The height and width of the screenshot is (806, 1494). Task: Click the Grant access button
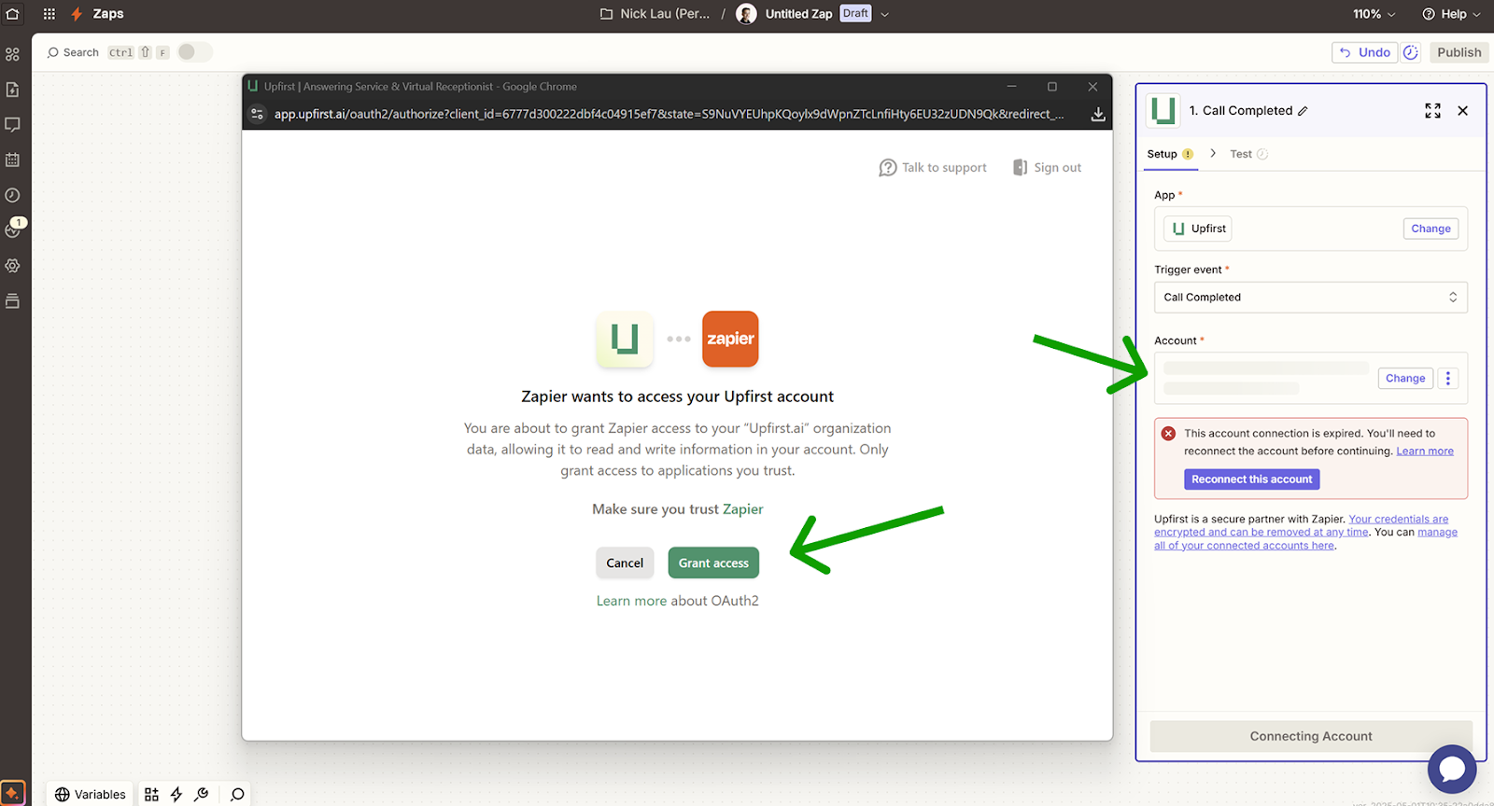click(713, 563)
